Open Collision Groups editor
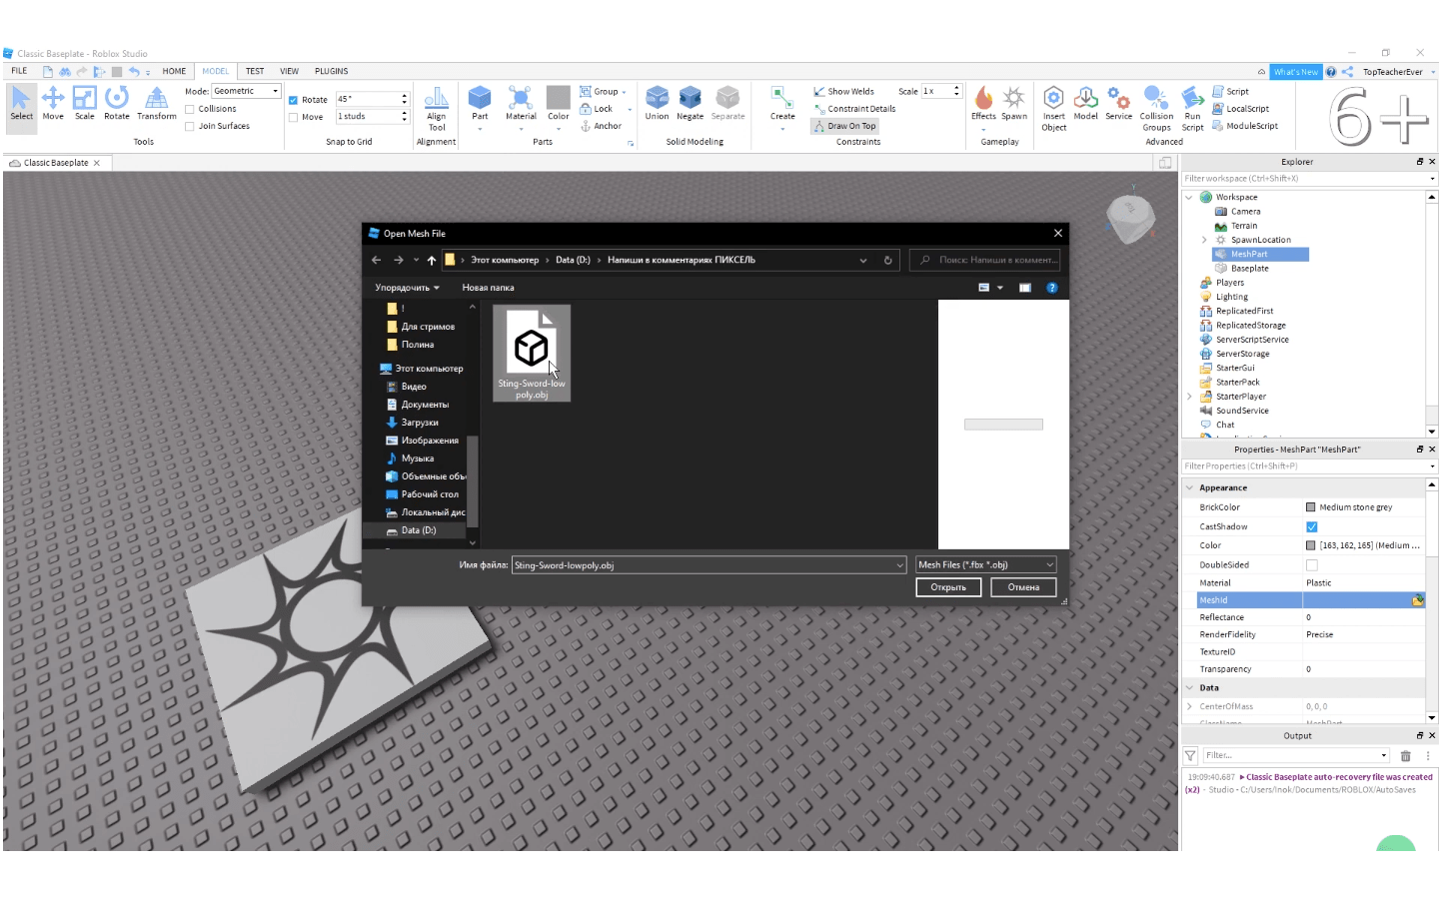This screenshot has width=1439, height=899. [1156, 109]
